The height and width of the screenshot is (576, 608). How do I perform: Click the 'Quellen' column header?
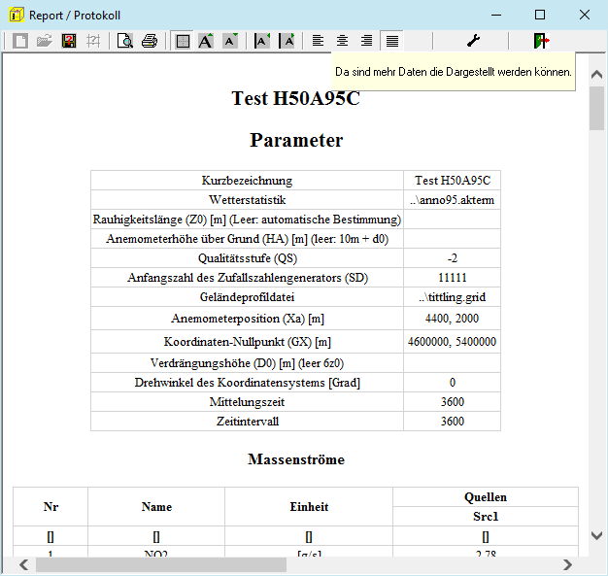[486, 497]
